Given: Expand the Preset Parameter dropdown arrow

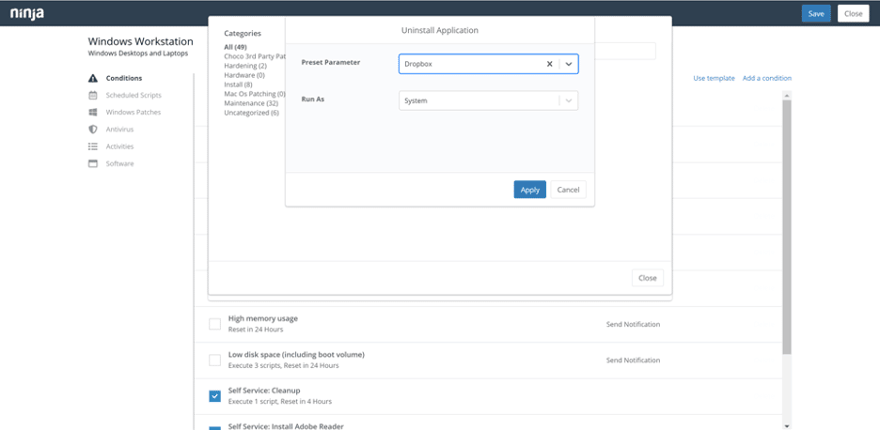Looking at the screenshot, I should [x=569, y=64].
